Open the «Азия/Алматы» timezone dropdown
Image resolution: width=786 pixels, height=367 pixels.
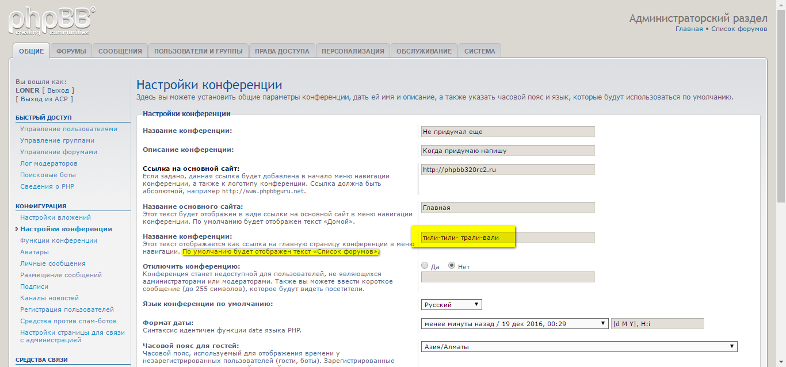pyautogui.click(x=579, y=347)
